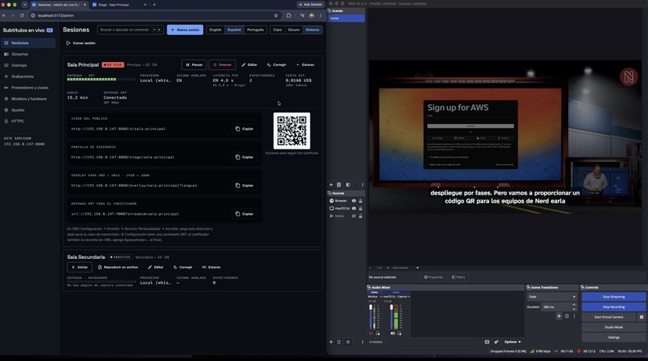This screenshot has width=648, height=361.
Task: Click the browser reload icon
Action: click(22, 15)
